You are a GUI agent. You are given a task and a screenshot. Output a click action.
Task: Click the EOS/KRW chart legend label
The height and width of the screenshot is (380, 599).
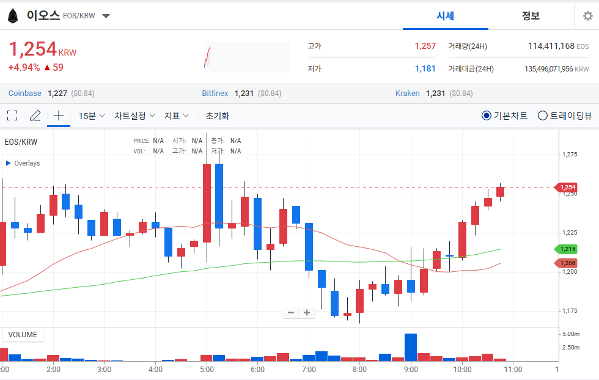tap(21, 142)
